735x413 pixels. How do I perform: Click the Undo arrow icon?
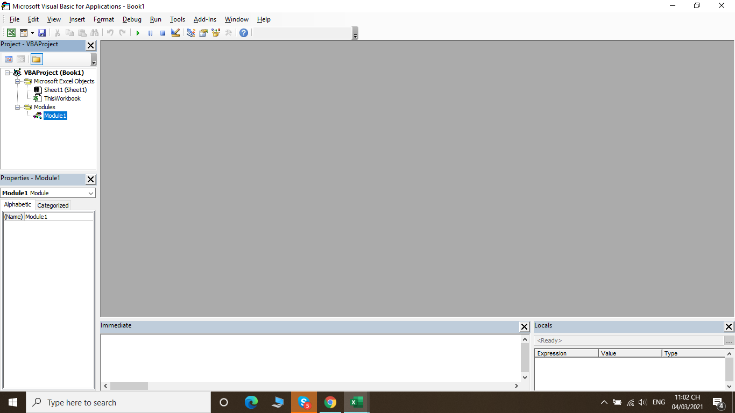click(x=110, y=33)
